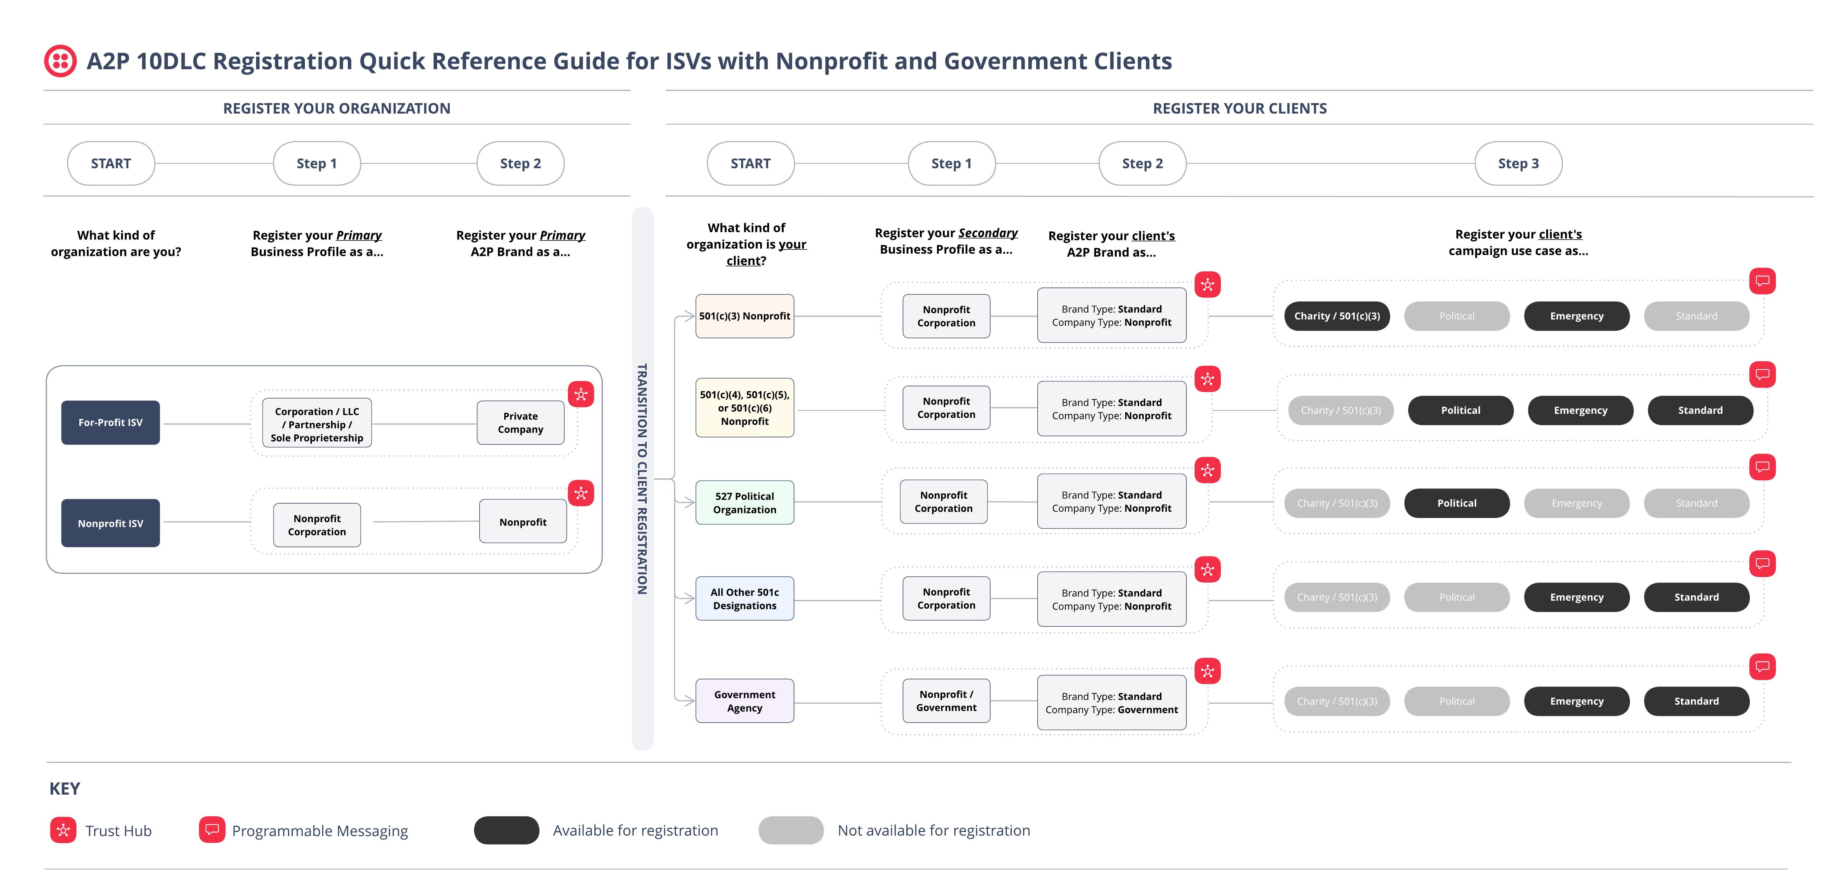The height and width of the screenshot is (891, 1836).
Task: Click Programmable Messaging icon in 501(c)(3) Nonprofit row
Action: click(1762, 281)
